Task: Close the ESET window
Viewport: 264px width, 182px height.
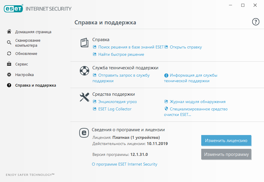Action: coord(255,5)
